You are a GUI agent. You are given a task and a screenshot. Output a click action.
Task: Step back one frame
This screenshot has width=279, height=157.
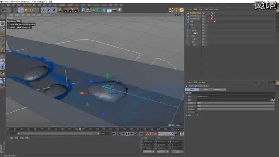[123, 133]
